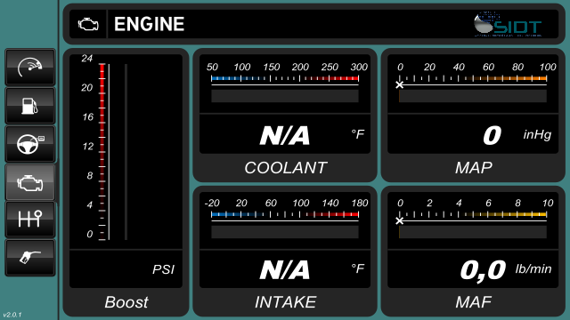Image resolution: width=570 pixels, height=320 pixels.
Task: Click the v2.0.1 version text
Action: 12,315
